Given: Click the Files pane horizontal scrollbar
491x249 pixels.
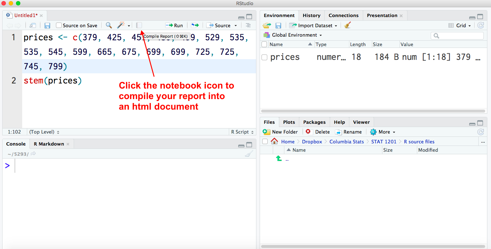Looking at the screenshot, I should [373, 246].
